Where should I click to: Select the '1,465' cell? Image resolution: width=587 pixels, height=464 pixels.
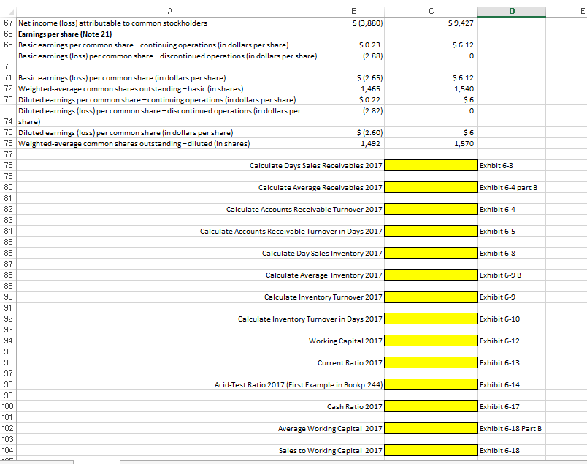(353, 88)
